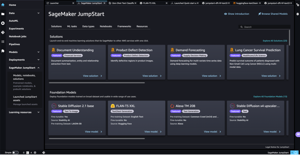Collapse the SageMaker JumpStart section chevron

(x=38, y=68)
